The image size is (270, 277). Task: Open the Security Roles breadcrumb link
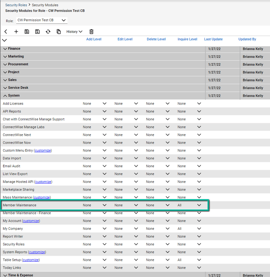[16, 5]
